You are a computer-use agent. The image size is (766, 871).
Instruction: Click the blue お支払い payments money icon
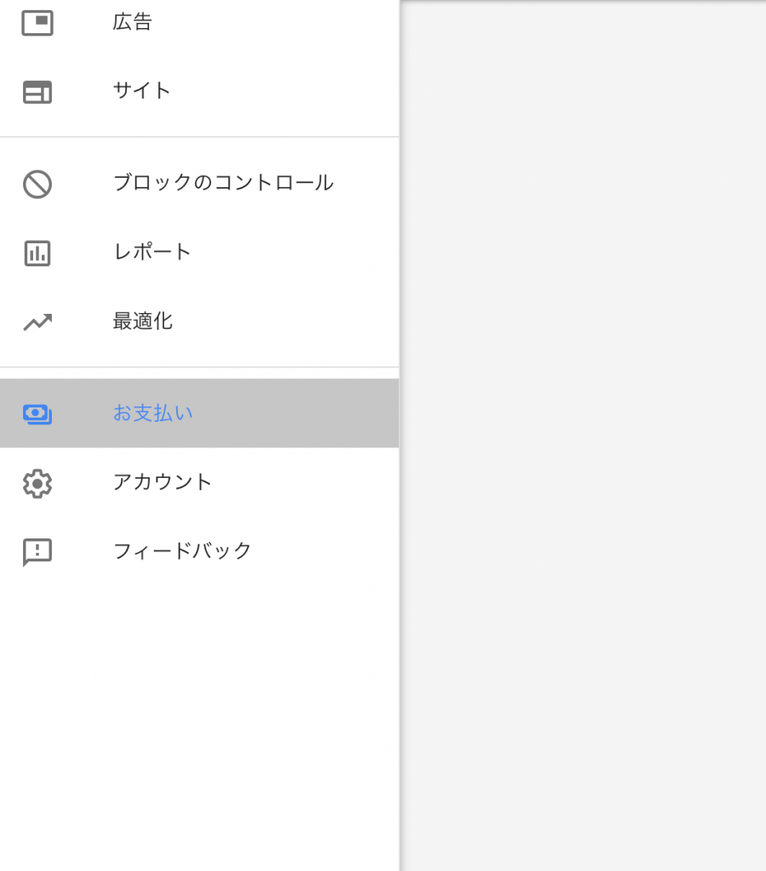(x=37, y=414)
